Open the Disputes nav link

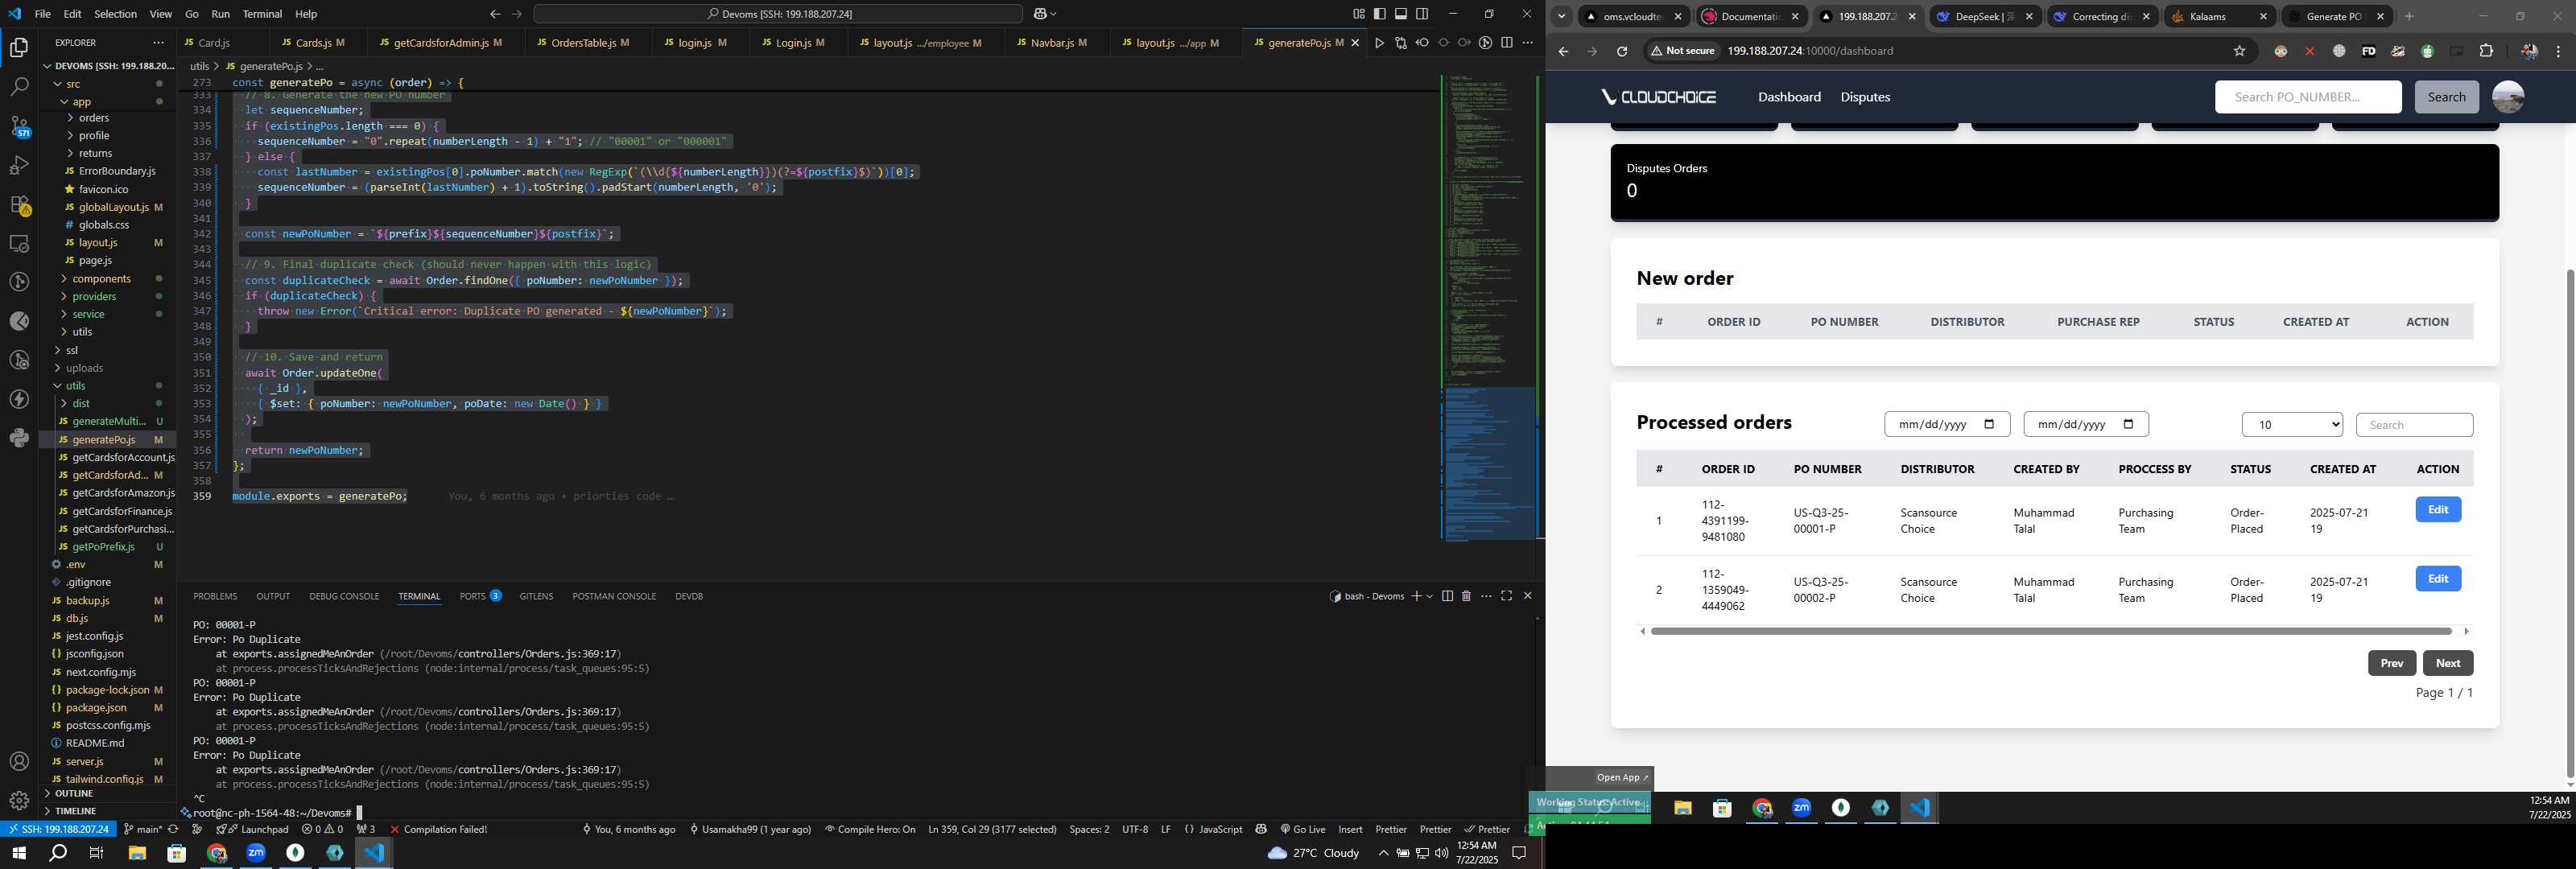[x=1864, y=97]
